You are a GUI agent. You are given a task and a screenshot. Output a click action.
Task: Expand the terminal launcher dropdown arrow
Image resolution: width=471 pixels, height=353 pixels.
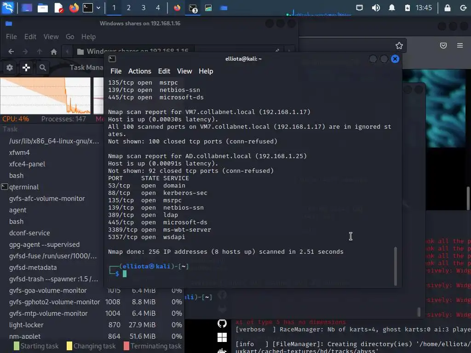click(98, 8)
